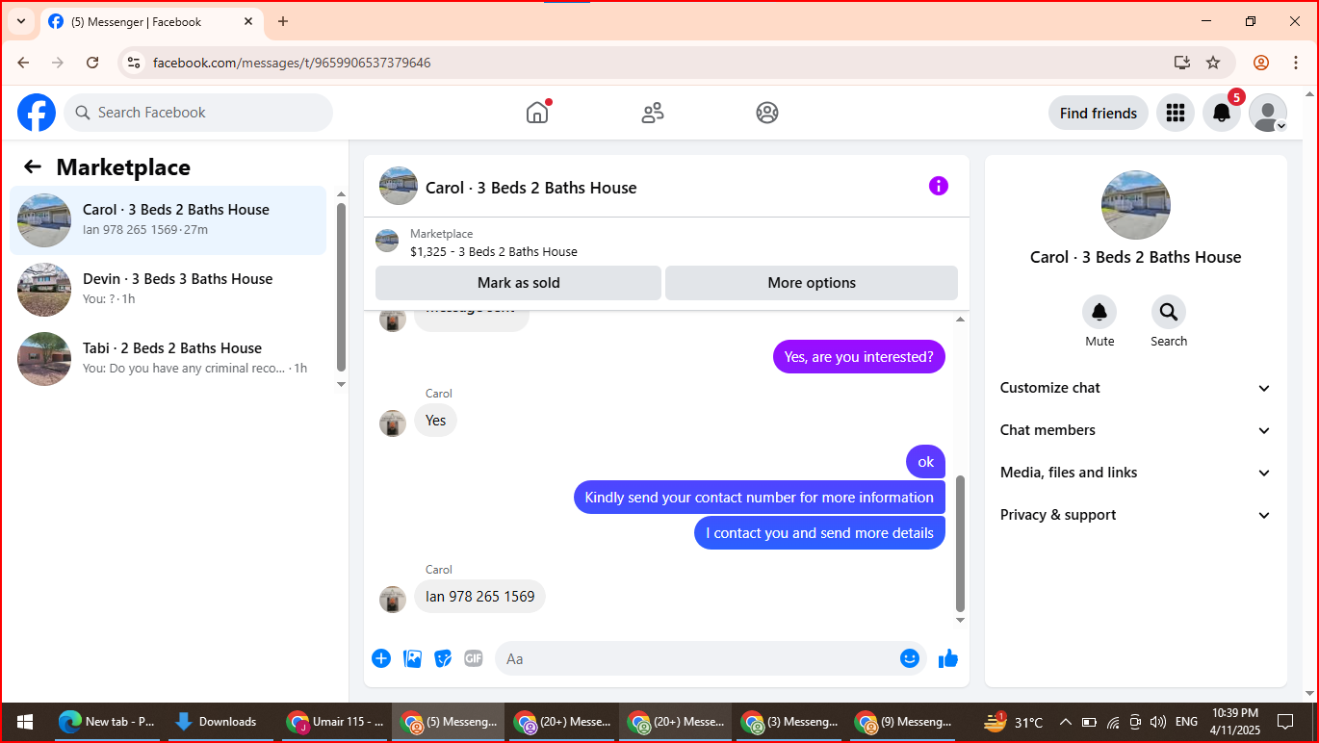The image size is (1319, 743).
Task: Open Carol 3 Beds 2 Baths conversation
Action: [x=168, y=220]
